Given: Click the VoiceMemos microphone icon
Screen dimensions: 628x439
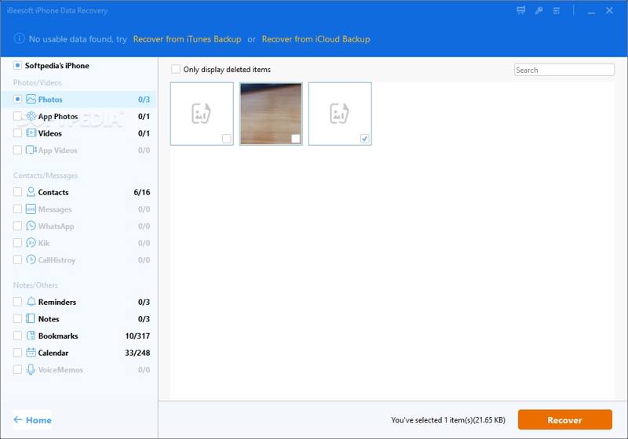Looking at the screenshot, I should [31, 369].
